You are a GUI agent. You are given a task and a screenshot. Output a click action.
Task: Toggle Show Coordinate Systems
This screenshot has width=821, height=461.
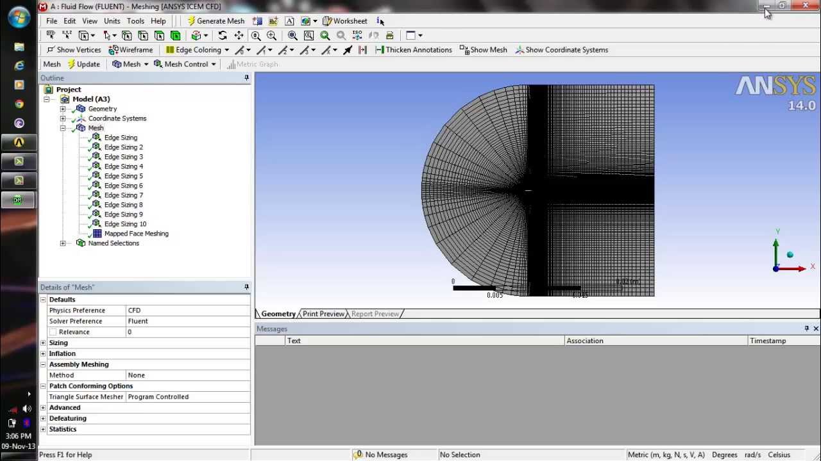(561, 50)
